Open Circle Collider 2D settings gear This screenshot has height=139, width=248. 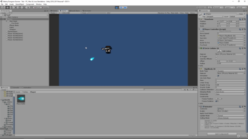[245, 48]
